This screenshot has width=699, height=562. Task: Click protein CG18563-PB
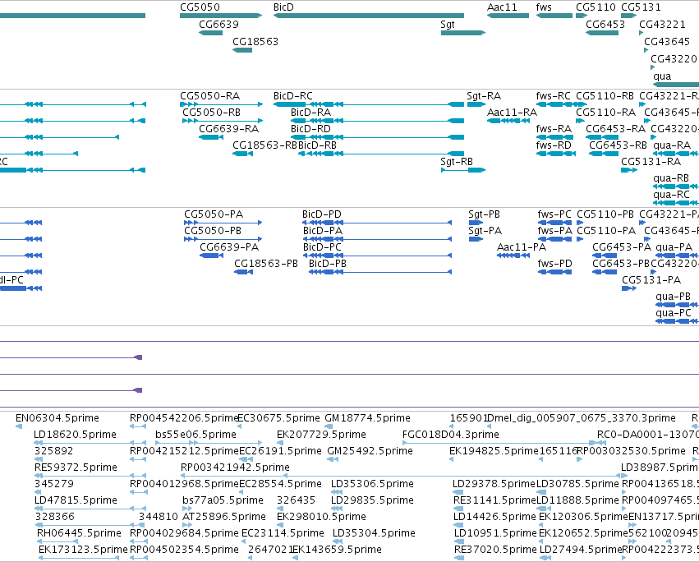[x=243, y=272]
